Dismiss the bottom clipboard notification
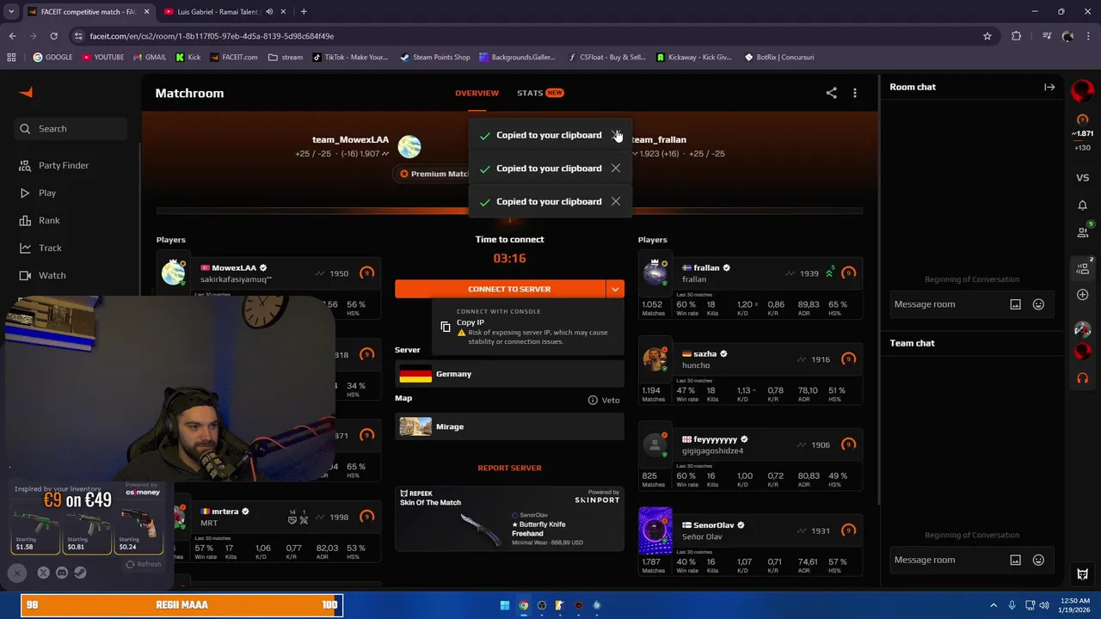Screen dimensions: 1101x619 [x=616, y=201]
